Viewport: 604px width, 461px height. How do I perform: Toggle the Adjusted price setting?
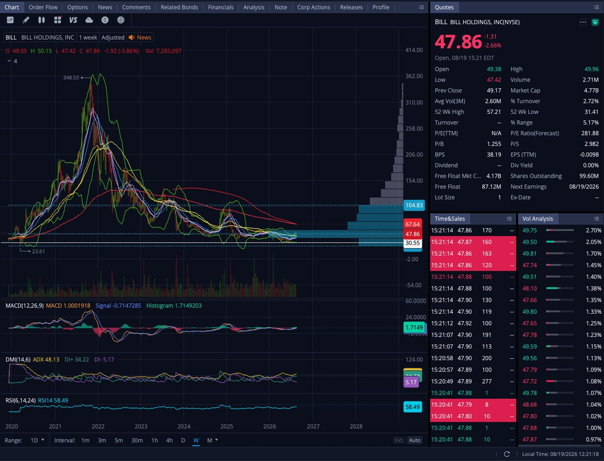point(113,38)
